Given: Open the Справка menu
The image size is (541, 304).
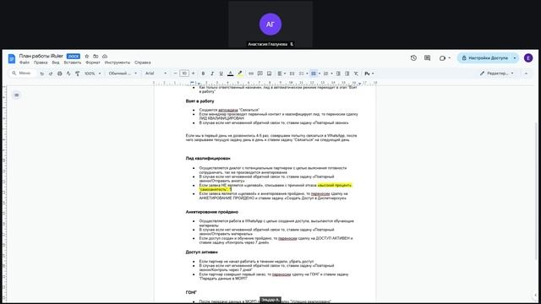Looking at the screenshot, I should [x=143, y=62].
